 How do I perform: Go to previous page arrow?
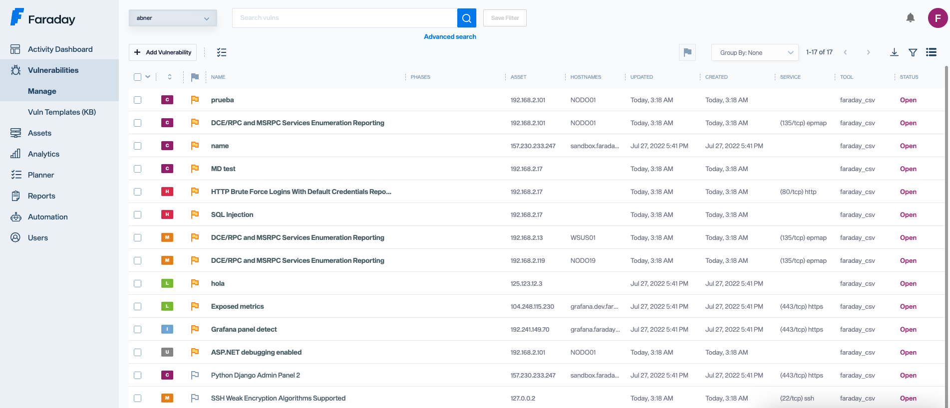845,52
